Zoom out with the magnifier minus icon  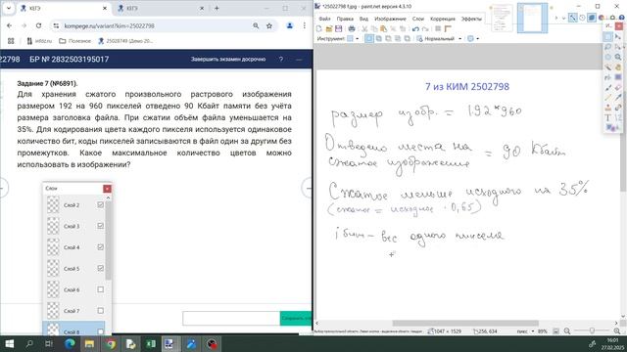pyautogui.click(x=567, y=331)
